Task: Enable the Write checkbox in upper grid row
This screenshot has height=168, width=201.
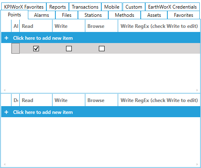Action: (x=69, y=48)
